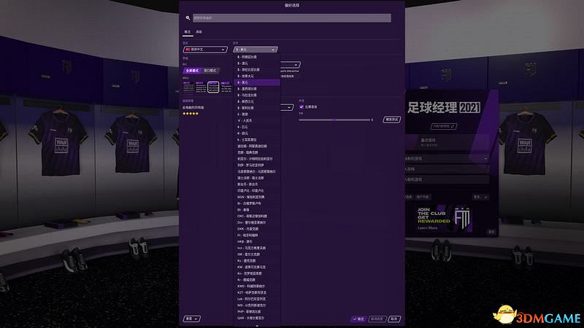Viewport: 584px width, 328px height.
Task: Click the preferences search input field
Action: [292, 17]
